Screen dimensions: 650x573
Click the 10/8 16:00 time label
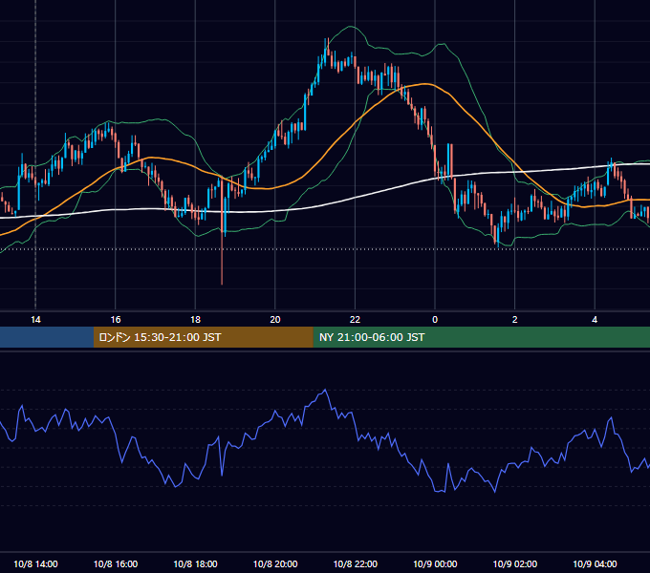(116, 563)
